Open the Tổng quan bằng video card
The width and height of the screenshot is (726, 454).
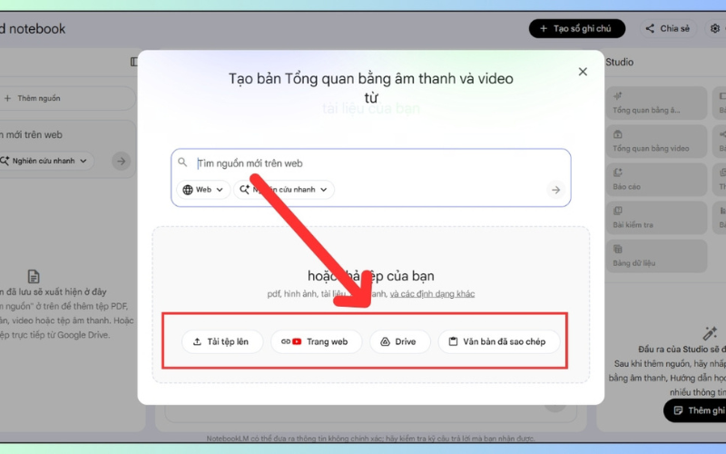click(656, 141)
